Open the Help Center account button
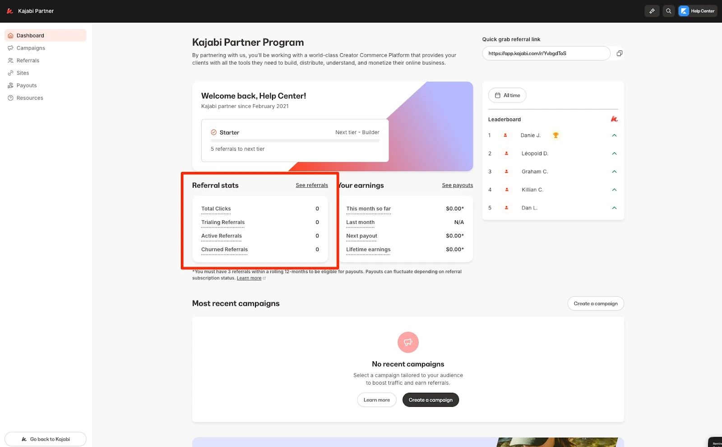Viewport: 722px width, 447px height. click(x=698, y=11)
